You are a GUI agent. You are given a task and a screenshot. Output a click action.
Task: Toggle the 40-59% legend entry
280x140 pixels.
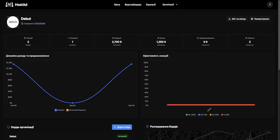[x=214, y=115]
